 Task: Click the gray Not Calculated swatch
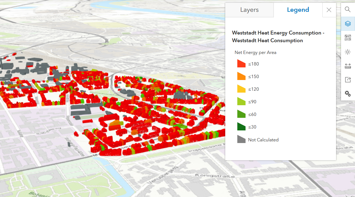point(241,139)
